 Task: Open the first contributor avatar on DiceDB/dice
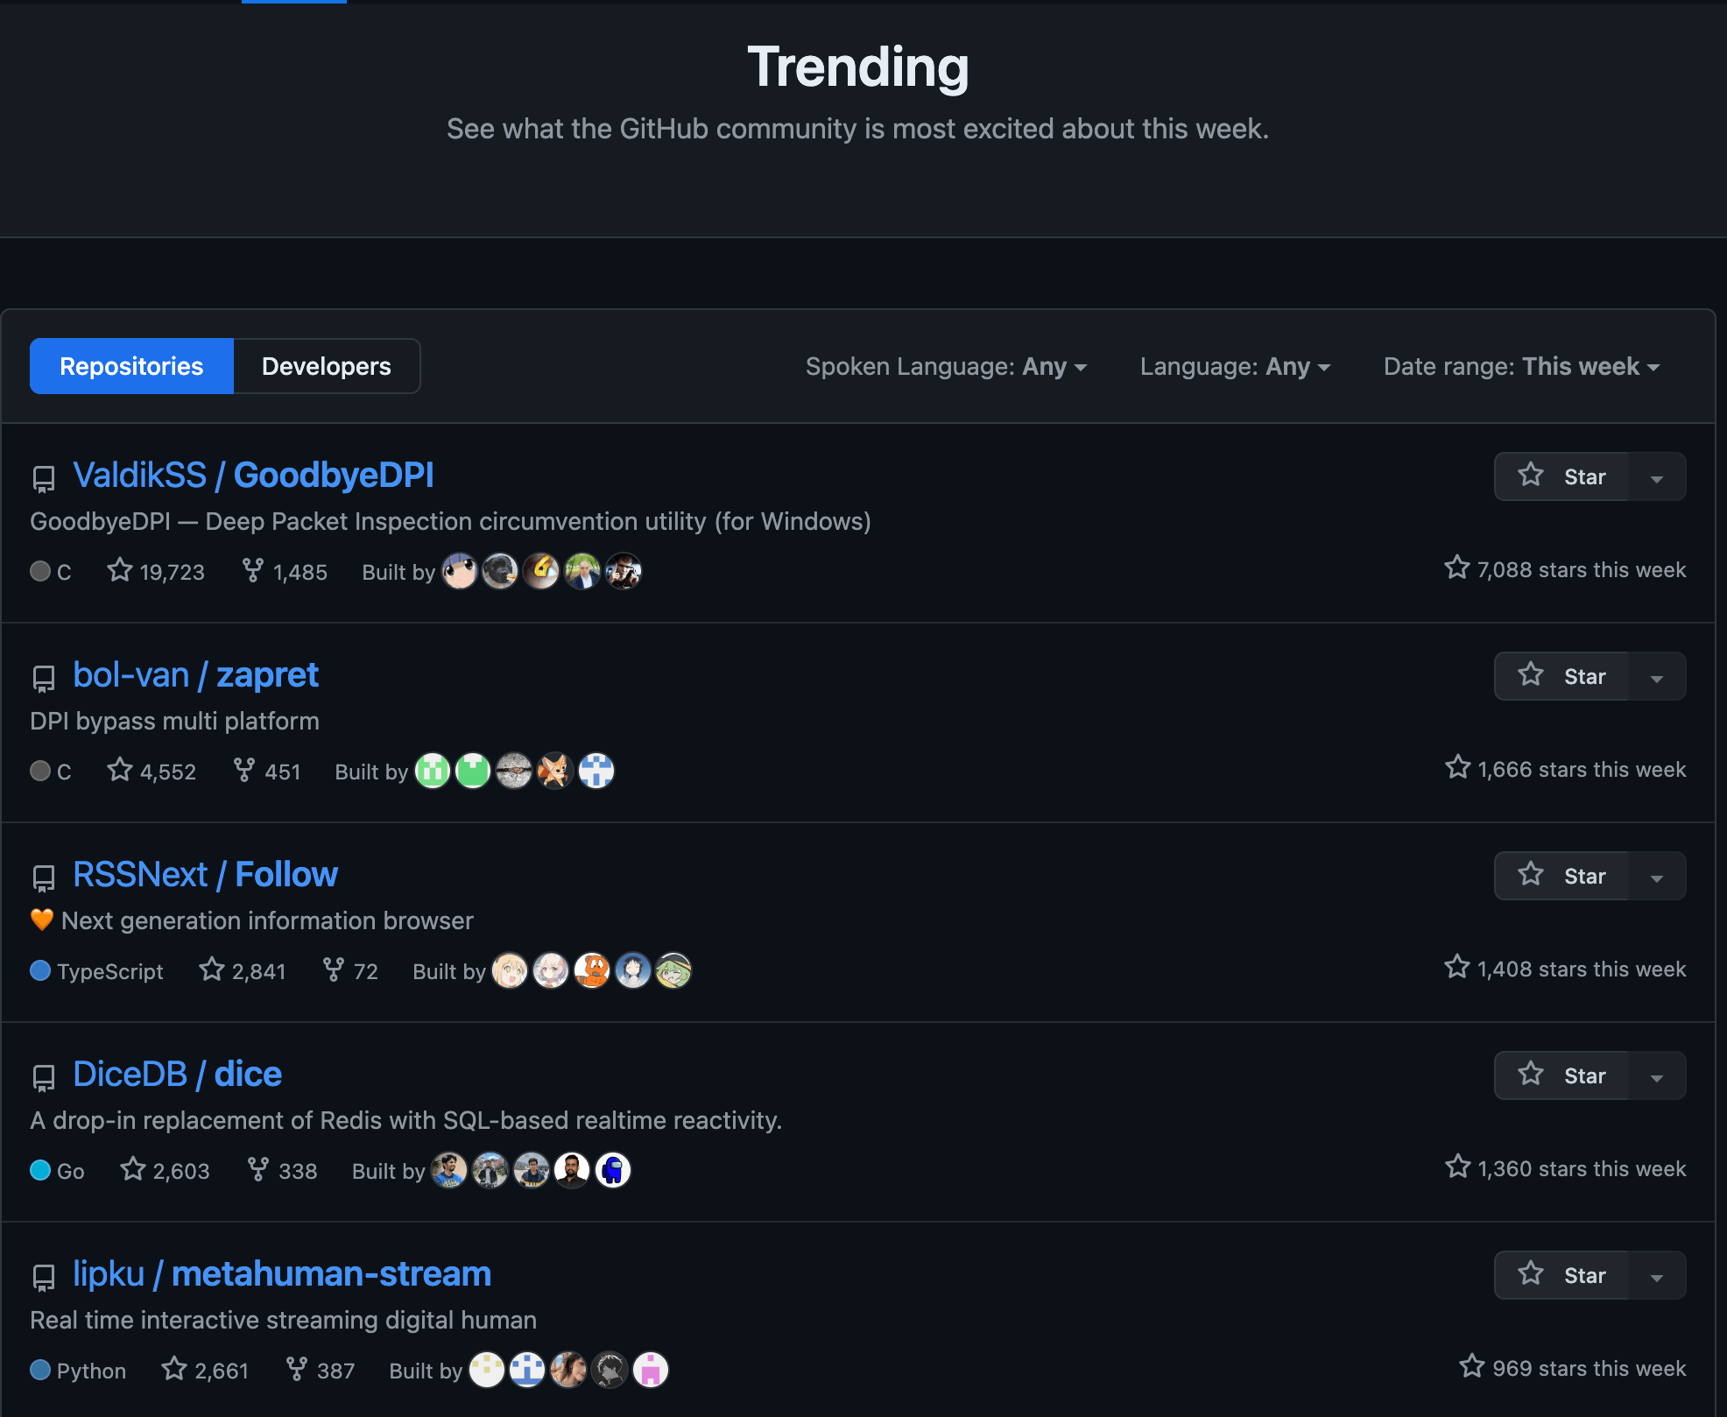[x=450, y=1170]
